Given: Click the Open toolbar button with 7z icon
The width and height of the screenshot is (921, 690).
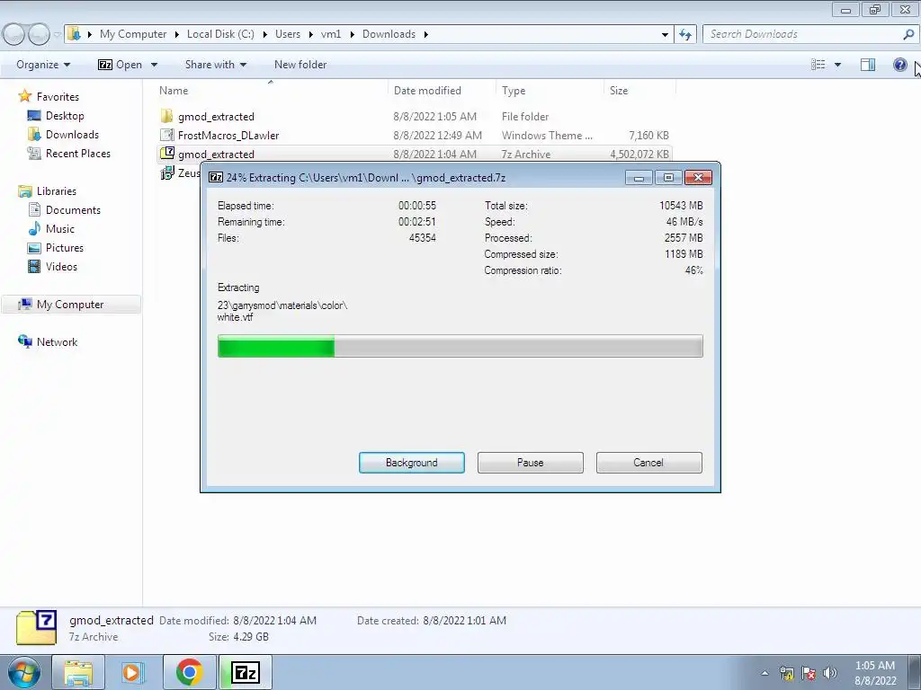Looking at the screenshot, I should pos(120,65).
